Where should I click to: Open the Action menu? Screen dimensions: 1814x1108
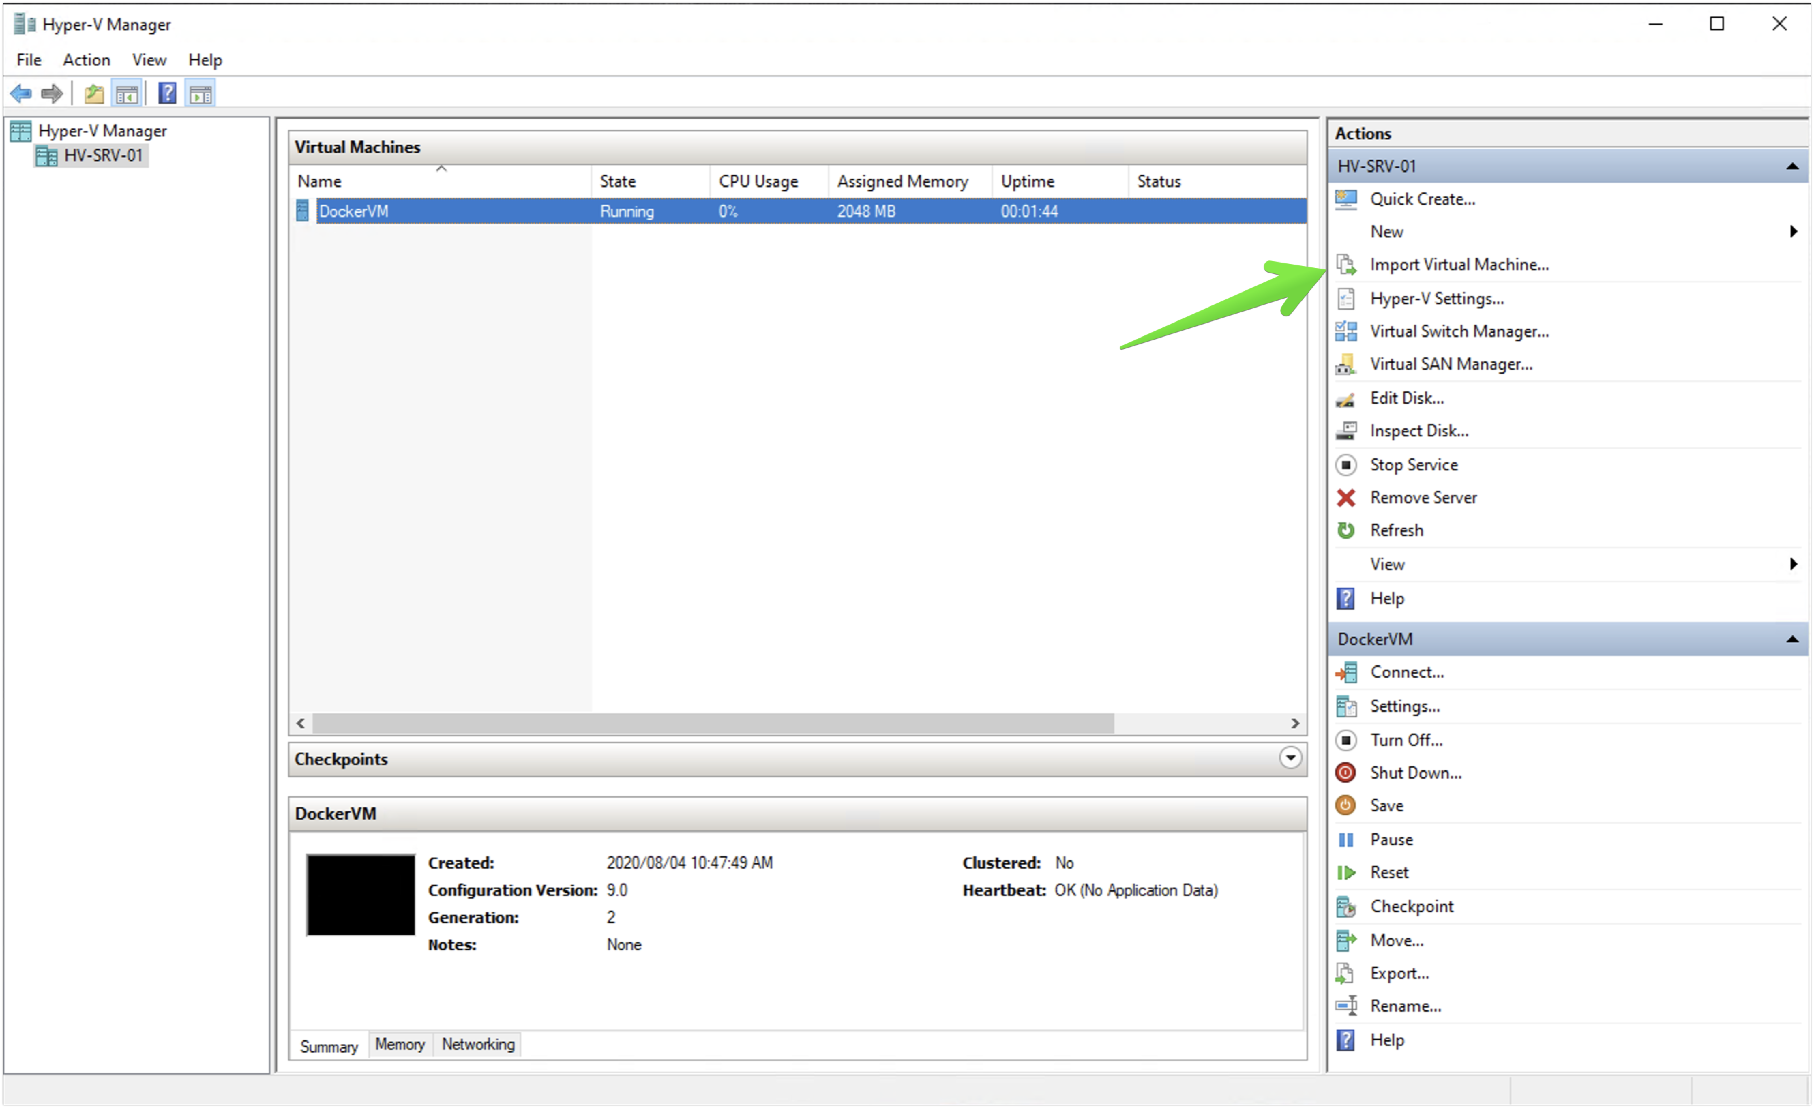tap(86, 60)
